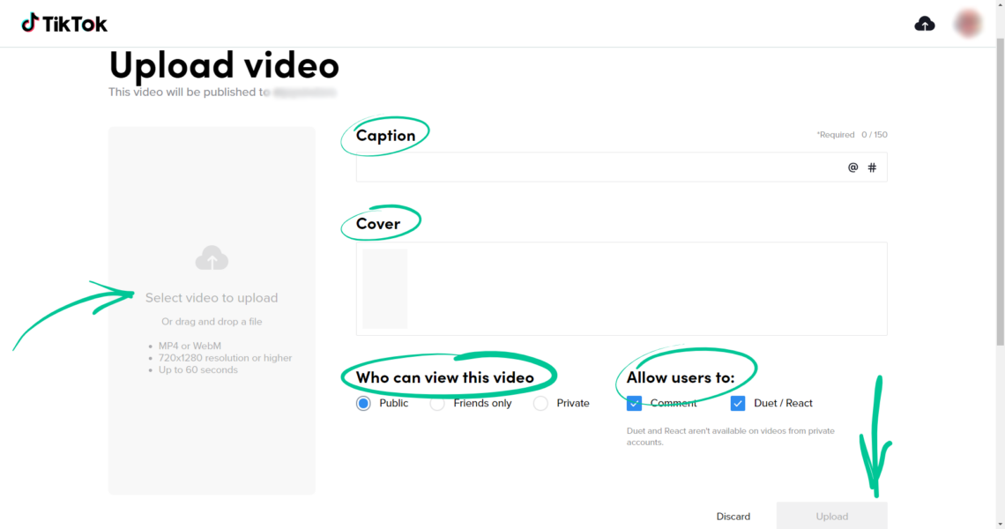Click the upload cloud icon in the video panel

(212, 258)
